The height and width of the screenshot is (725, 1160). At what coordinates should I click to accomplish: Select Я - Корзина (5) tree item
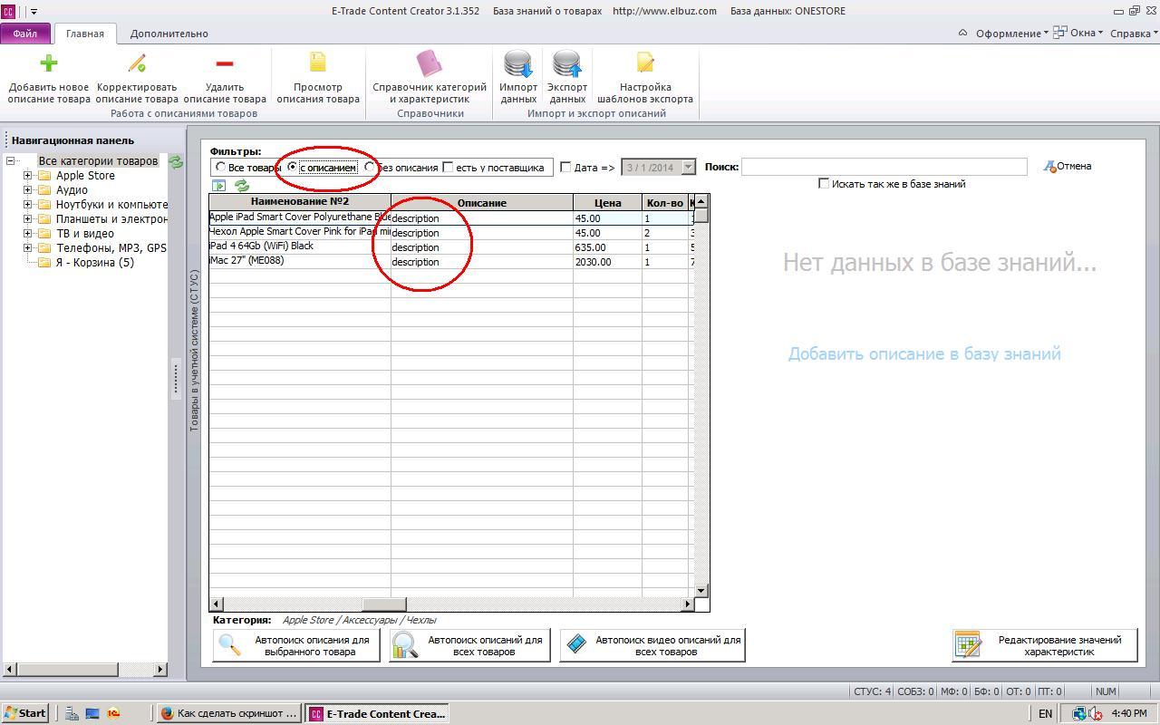tap(95, 263)
